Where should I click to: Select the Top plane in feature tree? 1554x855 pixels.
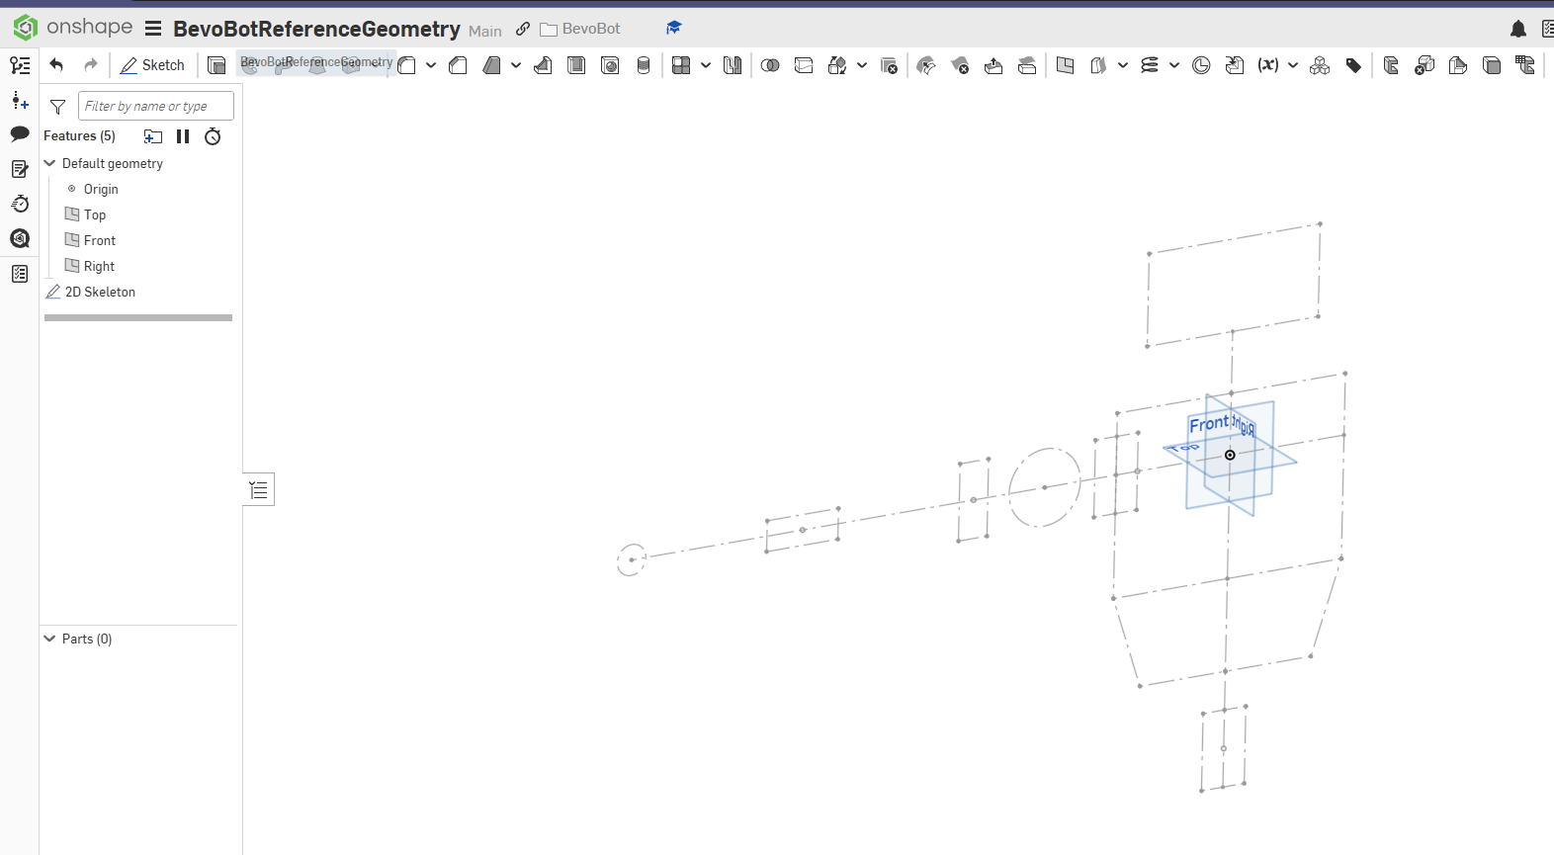click(95, 214)
